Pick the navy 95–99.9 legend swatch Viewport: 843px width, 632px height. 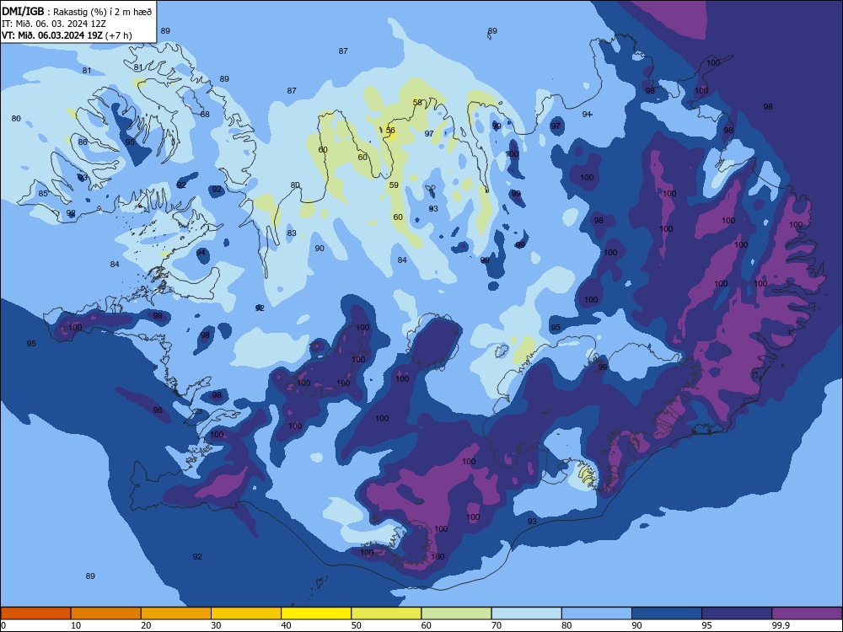pyautogui.click(x=737, y=613)
